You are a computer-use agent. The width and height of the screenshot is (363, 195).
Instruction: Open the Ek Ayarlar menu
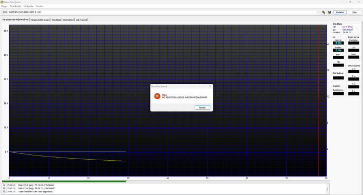click(28, 6)
